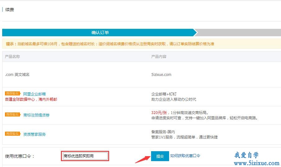Open the 如何获取优惠口令 help link
This screenshot has width=281, height=167.
click(x=185, y=156)
